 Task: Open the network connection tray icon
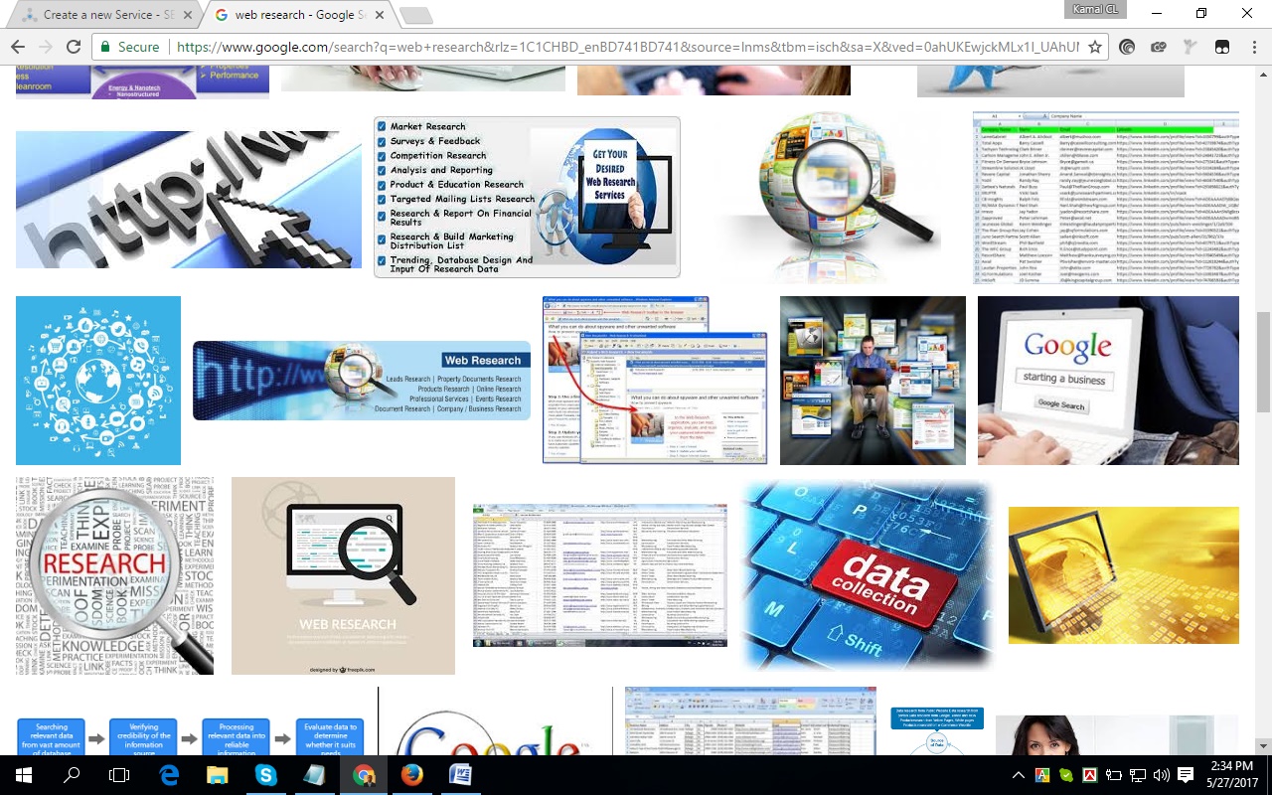(x=1138, y=775)
